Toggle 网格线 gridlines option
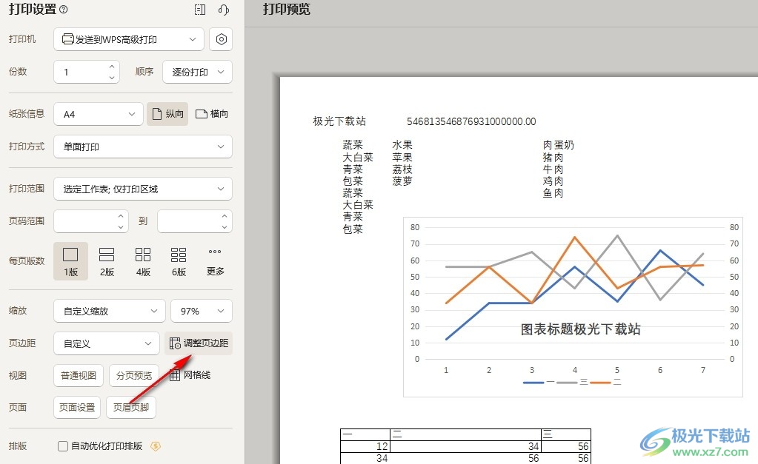Screen dimensions: 758x464 (x=190, y=375)
